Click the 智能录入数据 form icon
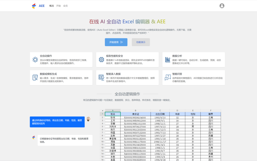257x161 pixels. coord(101,78)
